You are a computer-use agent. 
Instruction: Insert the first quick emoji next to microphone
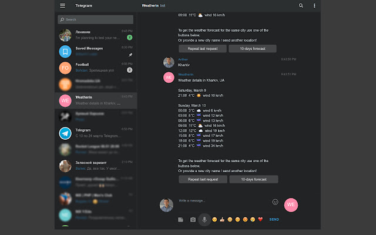pos(214,219)
